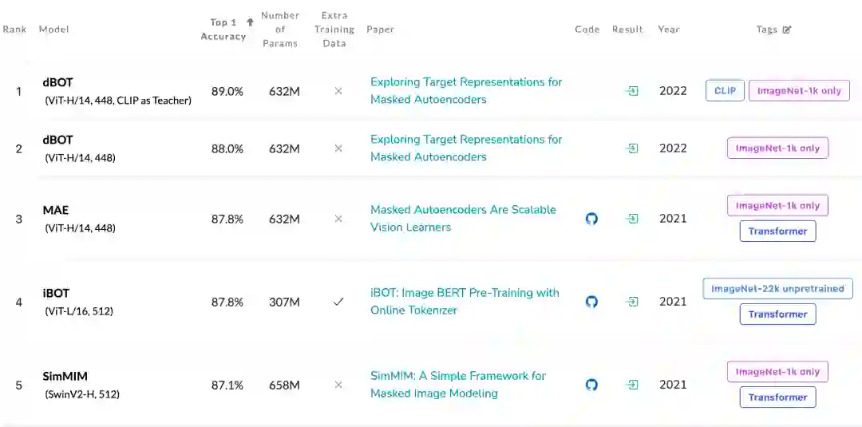The height and width of the screenshot is (427, 862).
Task: Open result icon for MAE row
Action: (x=631, y=219)
